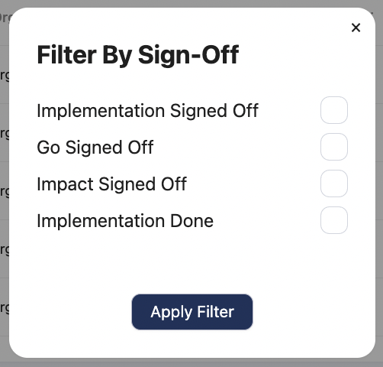383x367 pixels.
Task: Click the Impact Signed Off label text
Action: [112, 184]
